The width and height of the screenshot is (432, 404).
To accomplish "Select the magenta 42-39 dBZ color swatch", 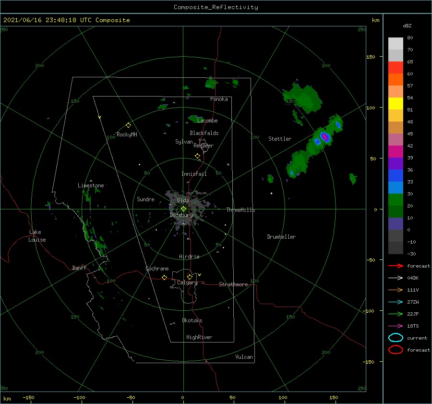I will (x=396, y=152).
